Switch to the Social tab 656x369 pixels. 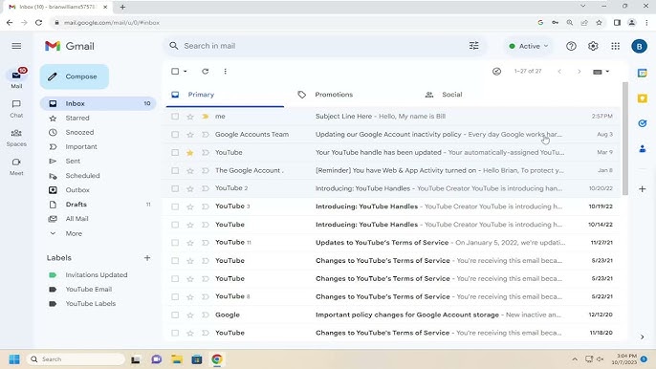pyautogui.click(x=451, y=95)
